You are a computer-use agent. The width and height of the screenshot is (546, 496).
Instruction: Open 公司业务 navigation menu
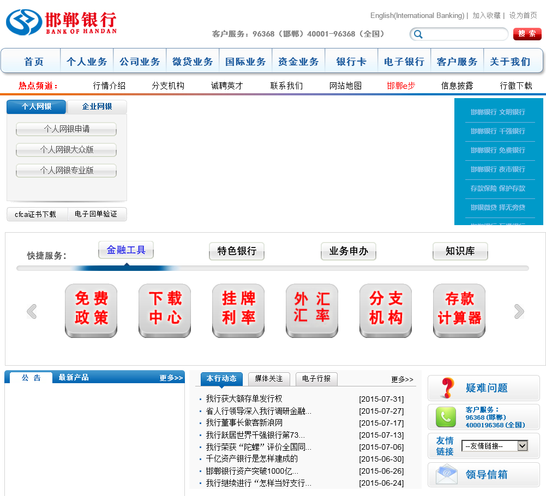(140, 62)
